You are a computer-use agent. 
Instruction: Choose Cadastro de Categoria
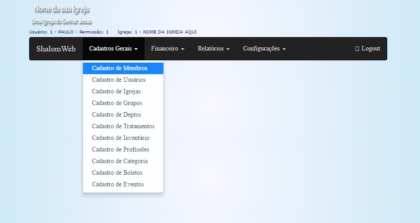(x=123, y=161)
